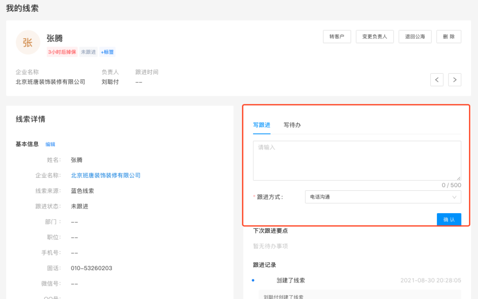
Task: Click the landline number 010-53260203
Action: pos(91,268)
